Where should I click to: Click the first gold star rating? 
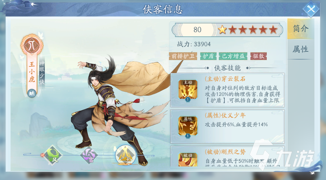pyautogui.click(x=222, y=30)
